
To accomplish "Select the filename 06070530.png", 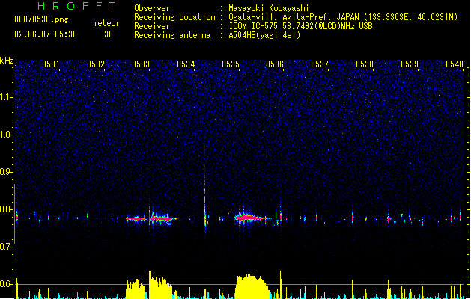I will coord(41,19).
